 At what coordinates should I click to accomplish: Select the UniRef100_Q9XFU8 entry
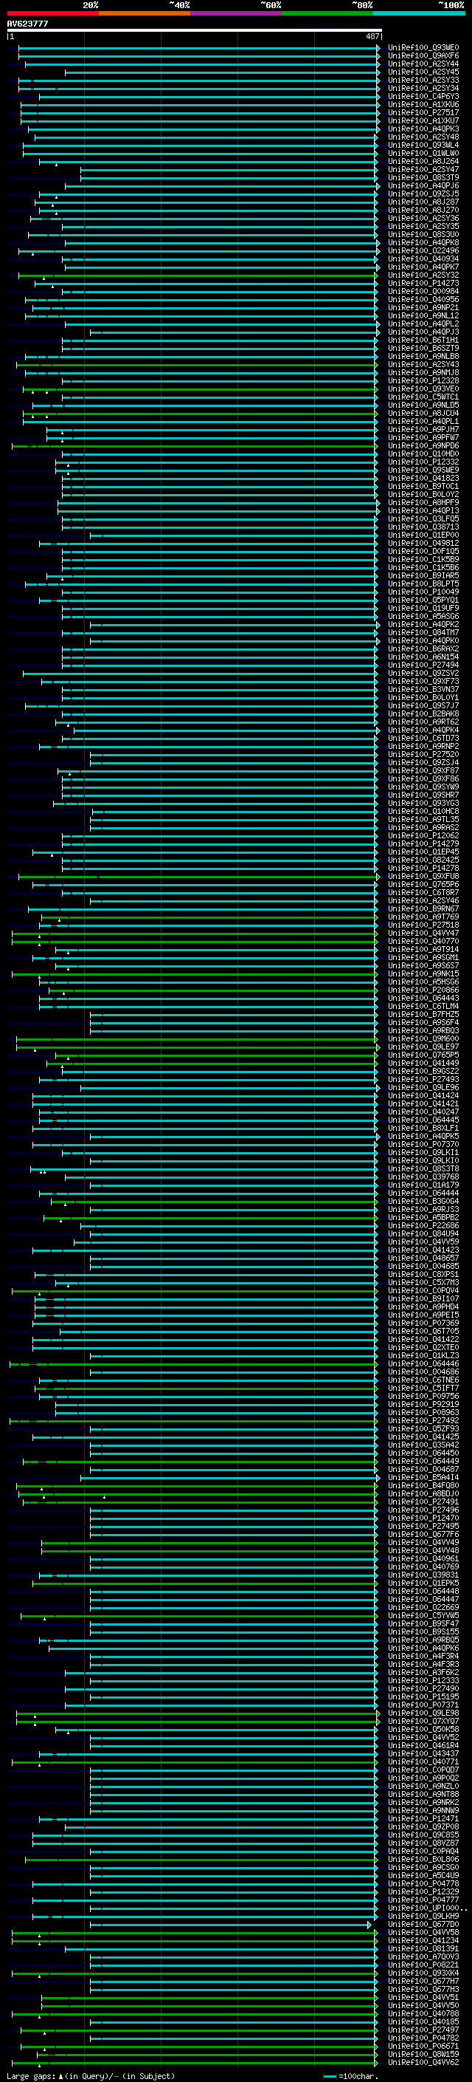click(423, 877)
